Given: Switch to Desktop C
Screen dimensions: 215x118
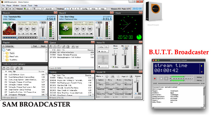Looking at the screenshot, I should (x=77, y=9).
